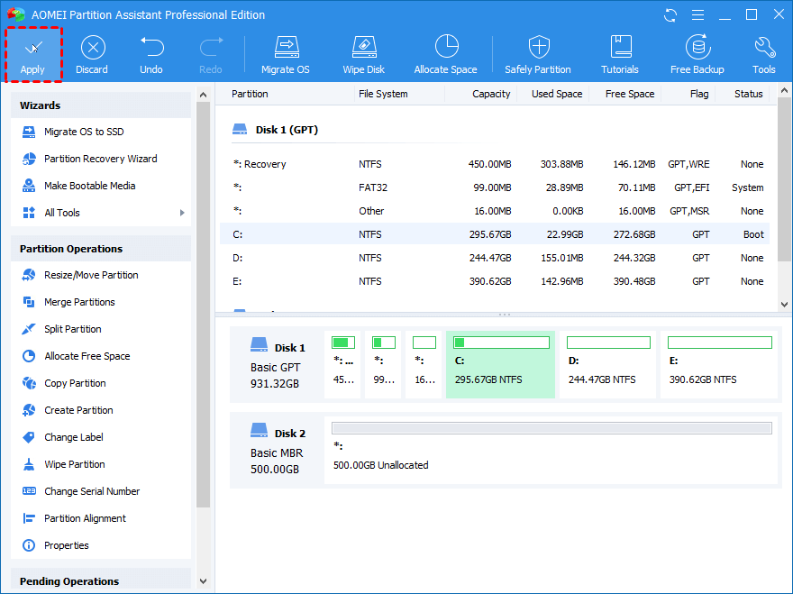This screenshot has width=793, height=594.
Task: Open the hamburger menu in title bar
Action: (697, 15)
